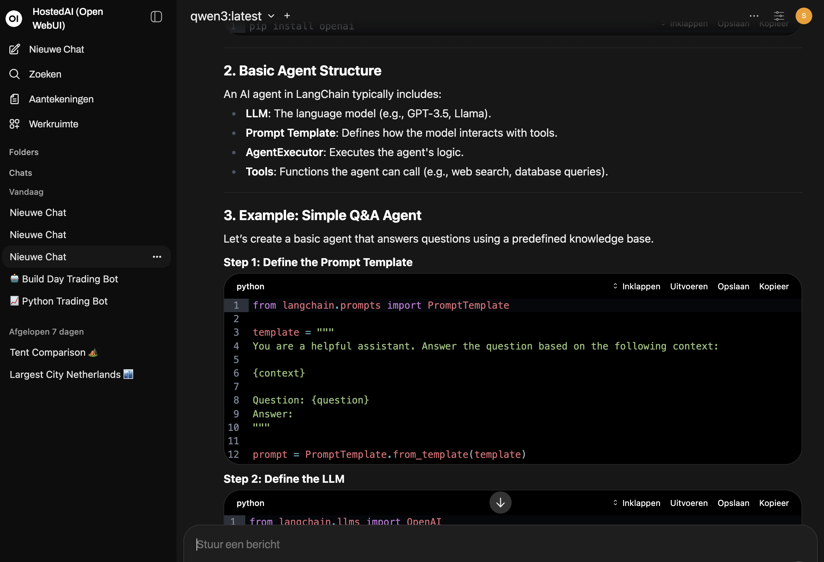824x562 pixels.
Task: Toggle the Chats section
Action: 20,173
